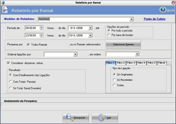Click the Andamento da Pesquisa label
Image resolution: width=176 pixels, height=124 pixels.
[21, 101]
